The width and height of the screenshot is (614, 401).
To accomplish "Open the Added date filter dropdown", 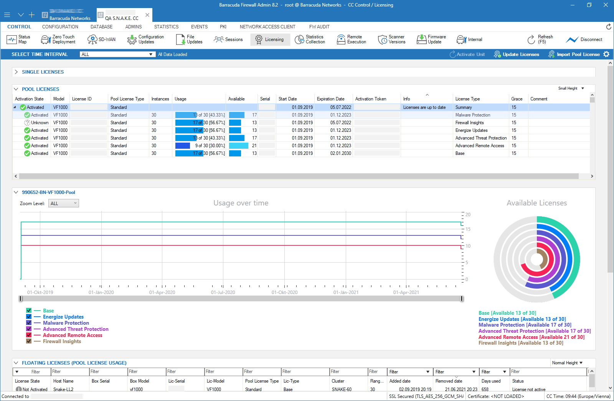I will pyautogui.click(x=427, y=372).
